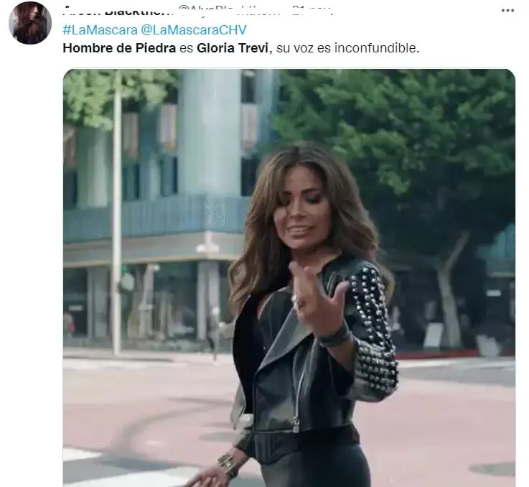Click the tall street light pole in the GIF
This screenshot has width=529, height=487.
117,213
